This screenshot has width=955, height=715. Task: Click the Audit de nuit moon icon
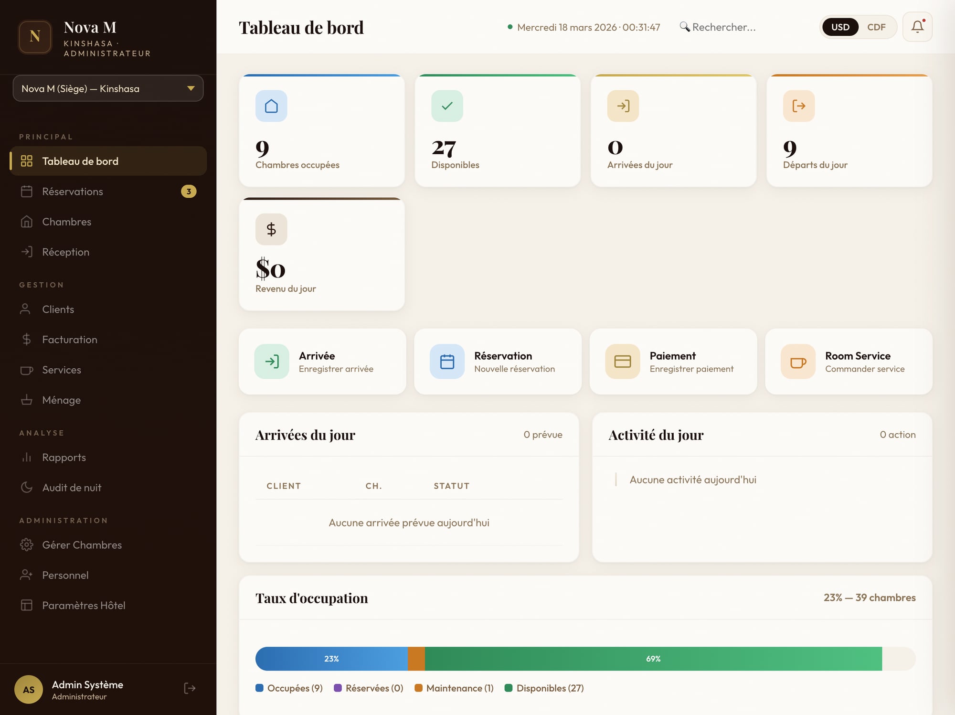(x=27, y=488)
